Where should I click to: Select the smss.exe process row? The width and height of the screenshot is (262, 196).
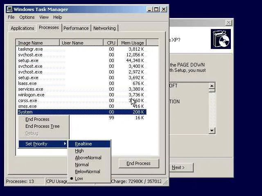(x=82, y=106)
